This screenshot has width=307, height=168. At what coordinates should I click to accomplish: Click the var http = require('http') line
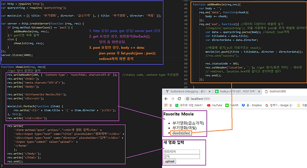[23, 4]
